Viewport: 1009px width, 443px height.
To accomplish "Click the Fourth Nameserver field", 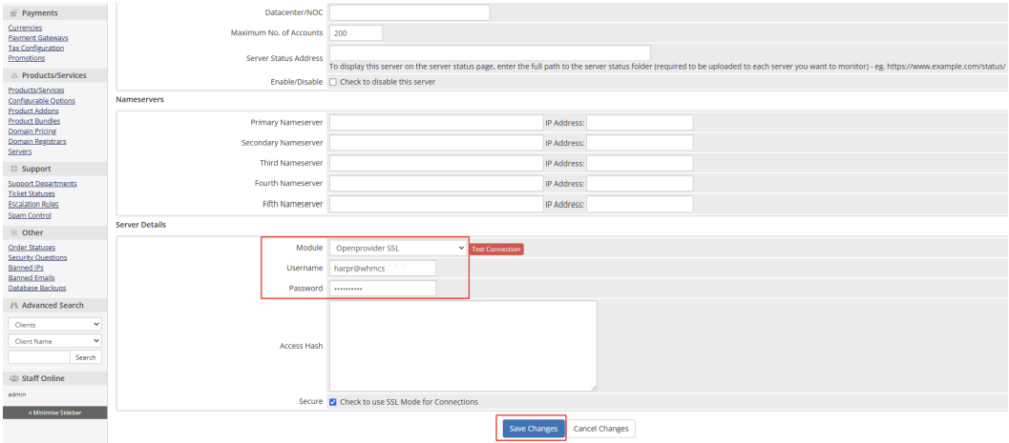I will click(436, 184).
